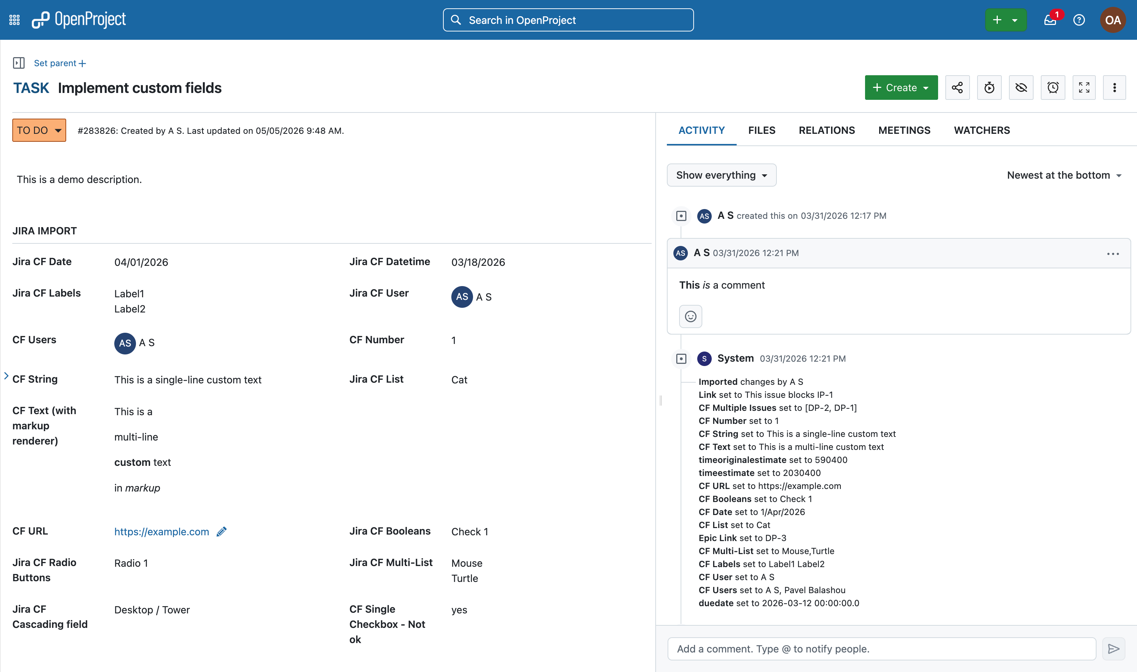Click Jira CF Datetime value 03/18/2026
Viewport: 1137px width, 672px height.
(478, 262)
